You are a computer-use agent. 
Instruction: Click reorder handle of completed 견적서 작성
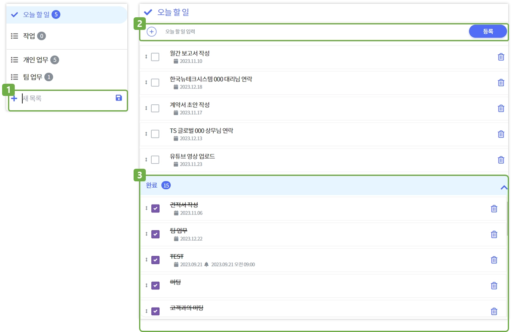(146, 208)
